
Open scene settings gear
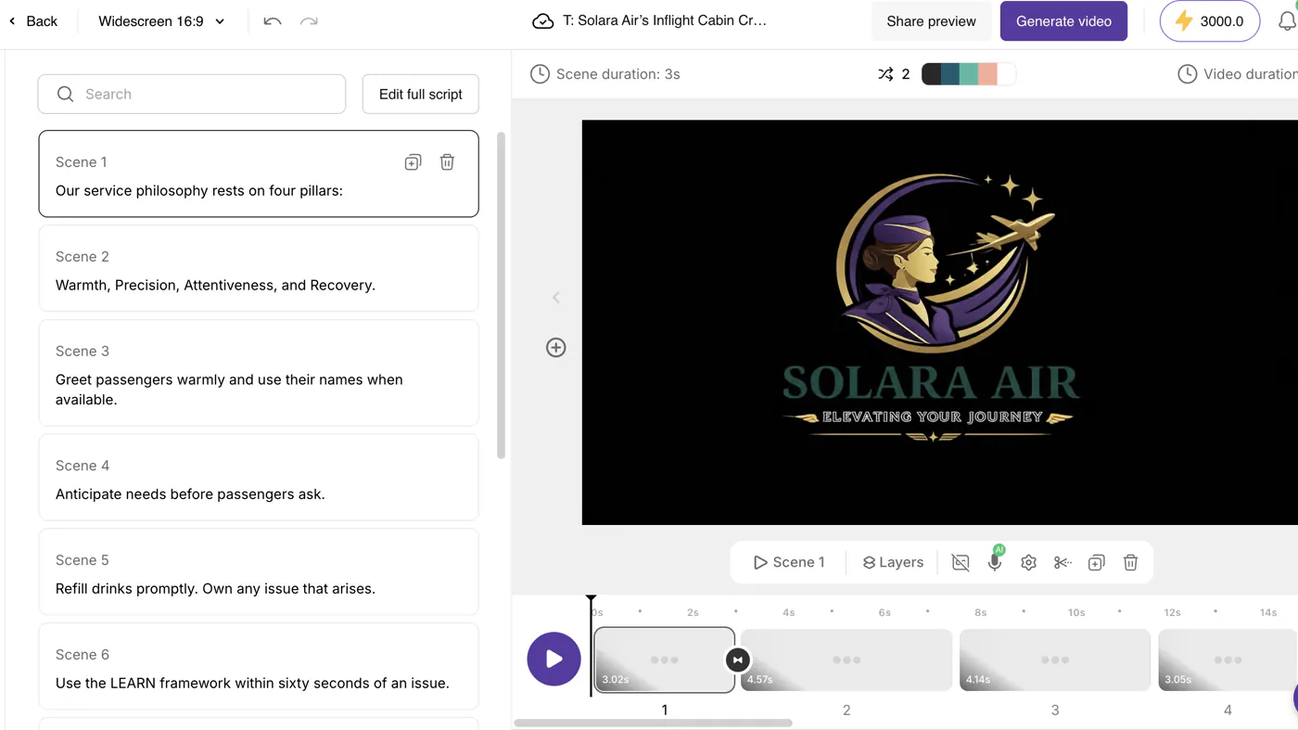[1028, 562]
